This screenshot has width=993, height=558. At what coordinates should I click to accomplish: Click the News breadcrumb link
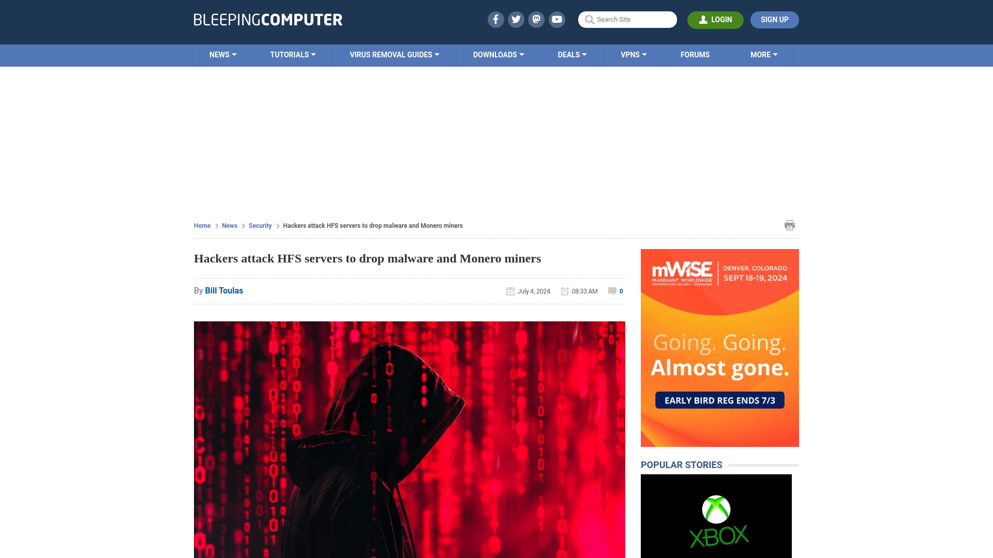point(229,225)
